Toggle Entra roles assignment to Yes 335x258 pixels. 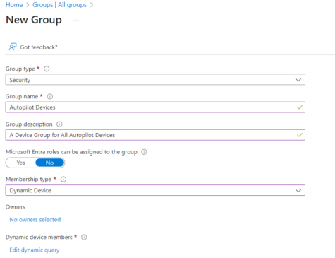(x=20, y=163)
